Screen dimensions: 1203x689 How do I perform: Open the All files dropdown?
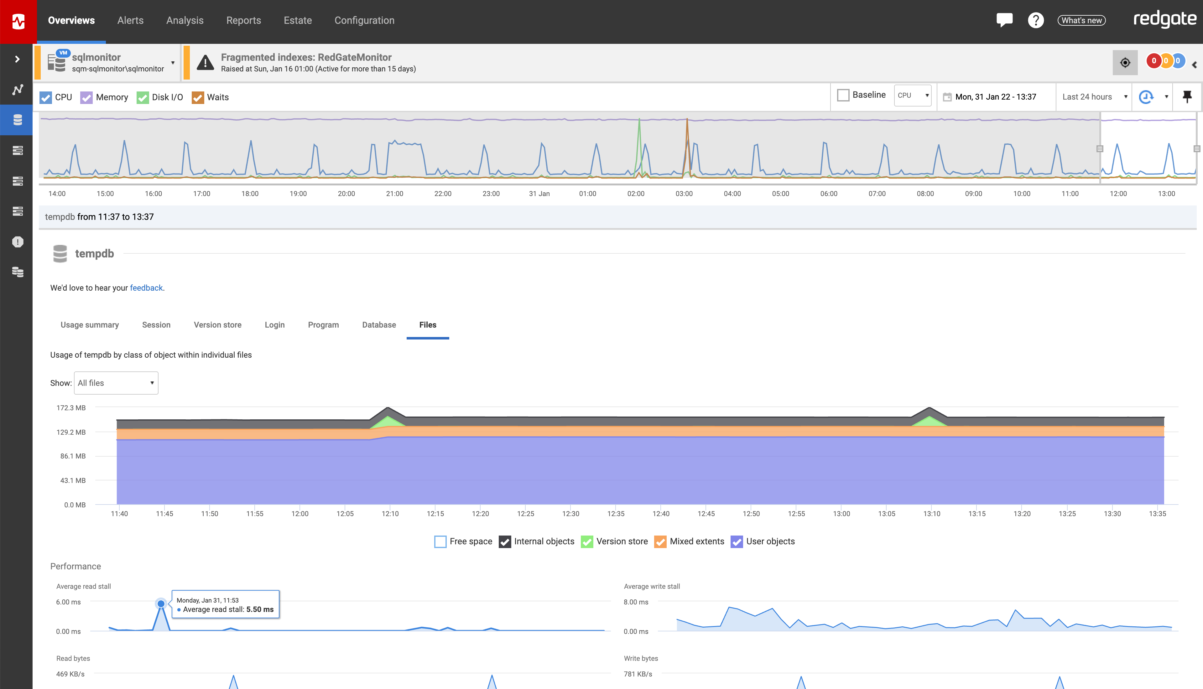[x=116, y=383]
